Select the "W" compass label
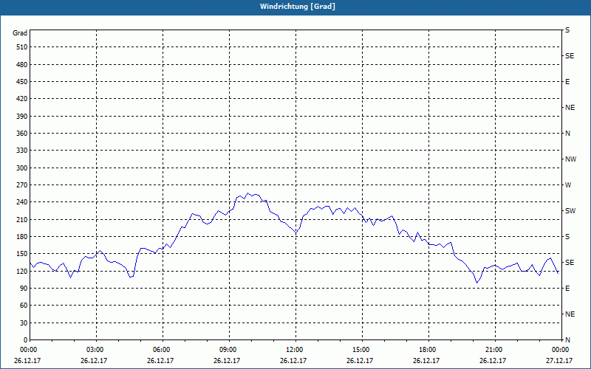Image resolution: width=591 pixels, height=369 pixels. click(568, 185)
